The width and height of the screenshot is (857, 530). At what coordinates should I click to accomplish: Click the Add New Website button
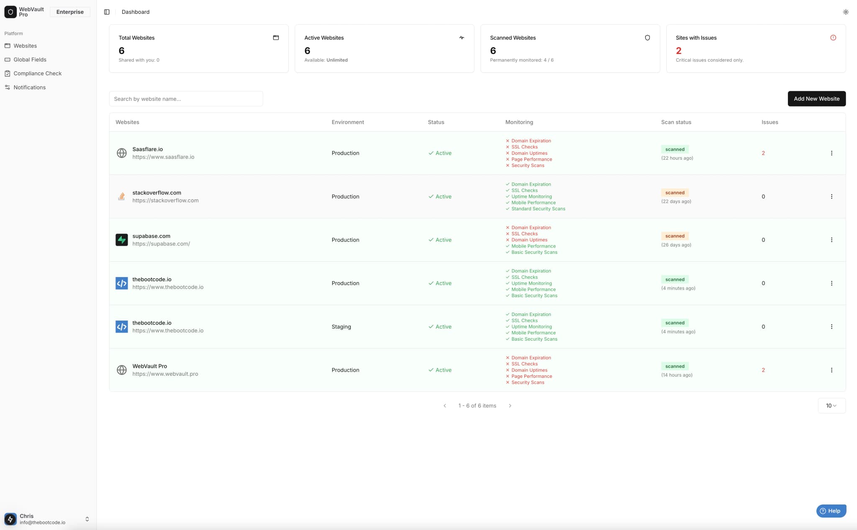click(x=816, y=99)
